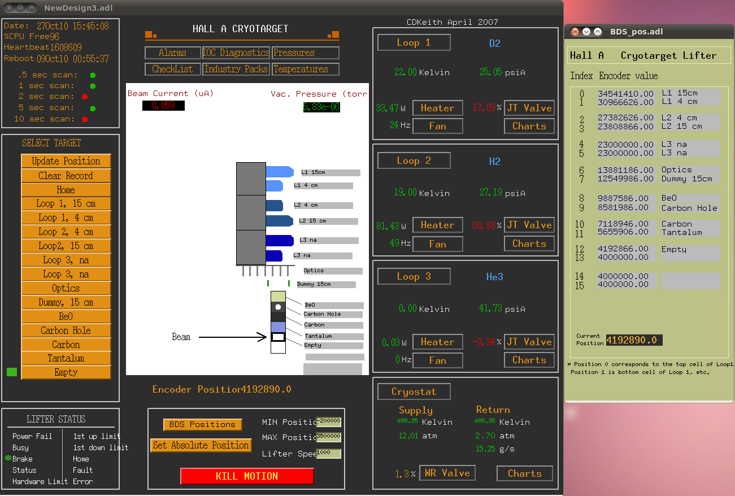Click the beam current value 0.059
This screenshot has width=735, height=496.
(x=163, y=105)
